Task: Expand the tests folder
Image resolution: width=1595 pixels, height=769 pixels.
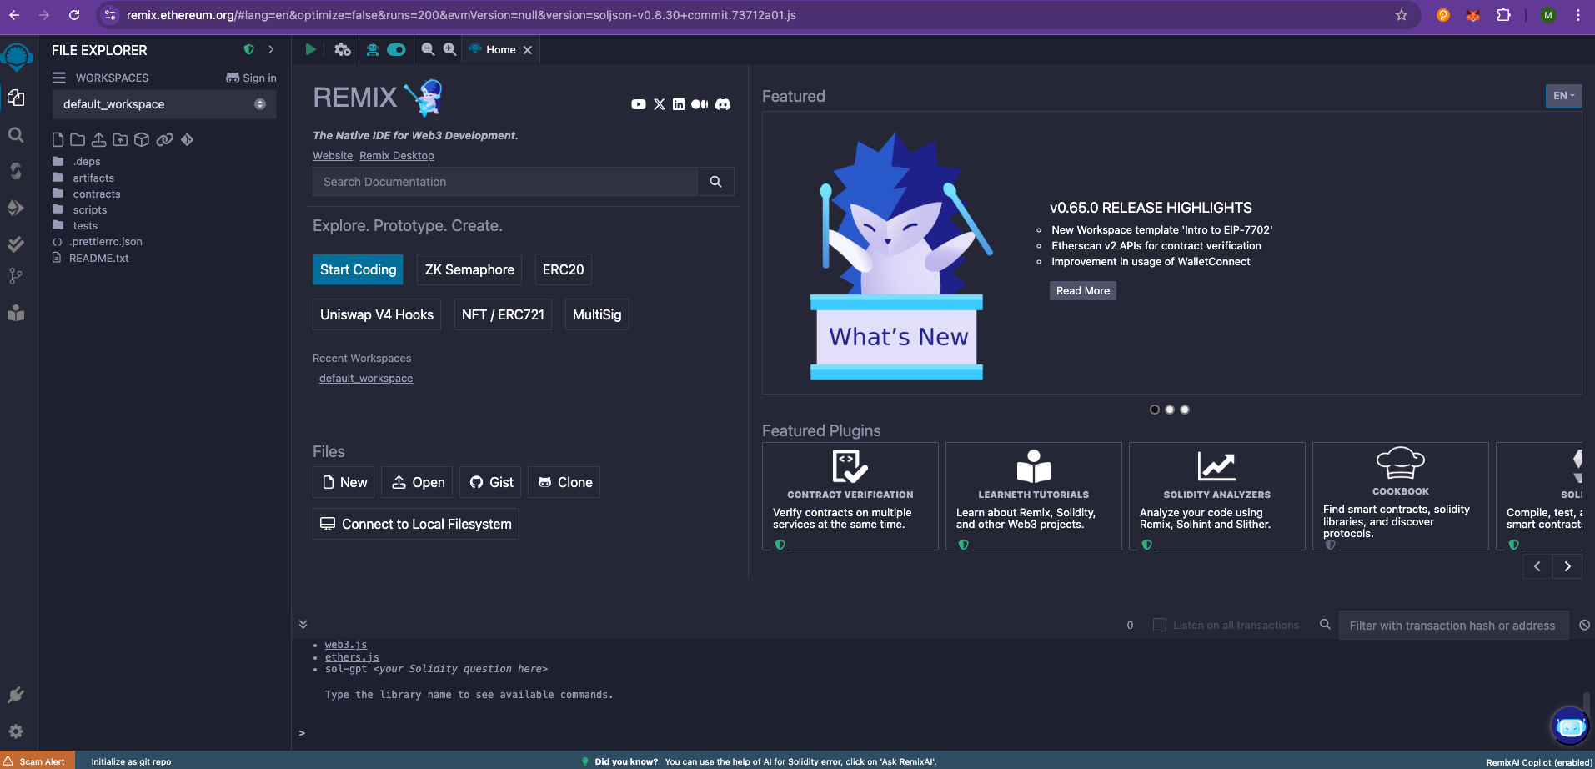Action: pyautogui.click(x=85, y=225)
